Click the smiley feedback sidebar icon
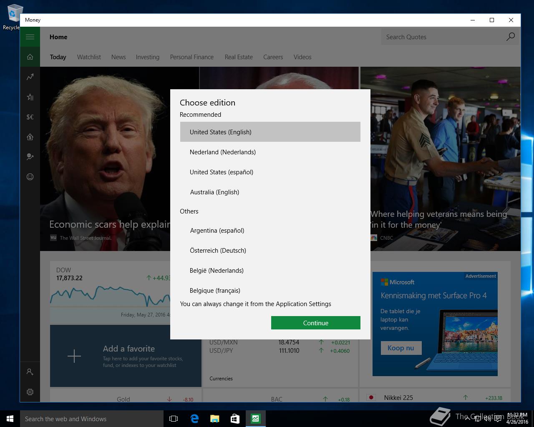Image resolution: width=534 pixels, height=427 pixels. click(30, 177)
